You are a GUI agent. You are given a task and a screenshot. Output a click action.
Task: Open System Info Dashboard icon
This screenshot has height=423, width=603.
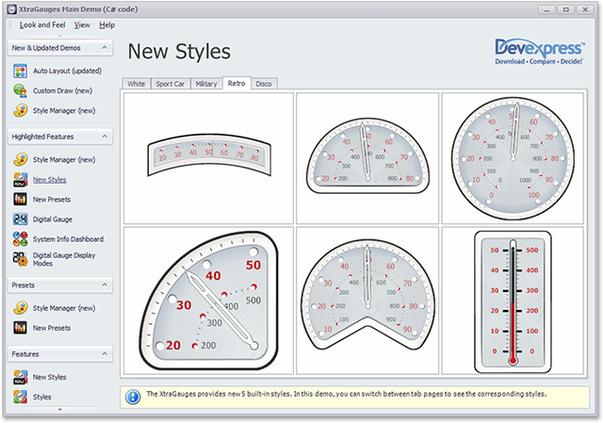click(x=20, y=239)
